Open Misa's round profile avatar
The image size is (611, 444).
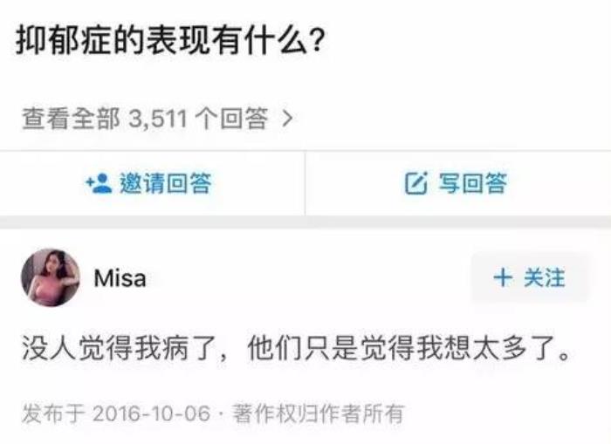[x=51, y=277]
